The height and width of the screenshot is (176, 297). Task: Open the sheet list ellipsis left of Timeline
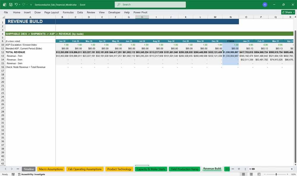pyautogui.click(x=18, y=169)
